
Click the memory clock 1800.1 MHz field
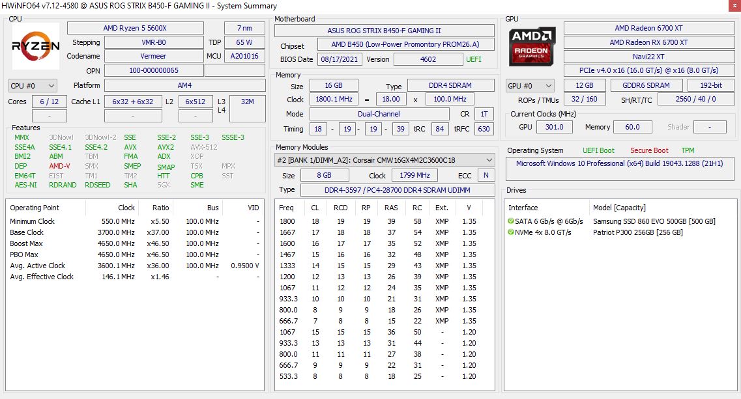coord(334,100)
